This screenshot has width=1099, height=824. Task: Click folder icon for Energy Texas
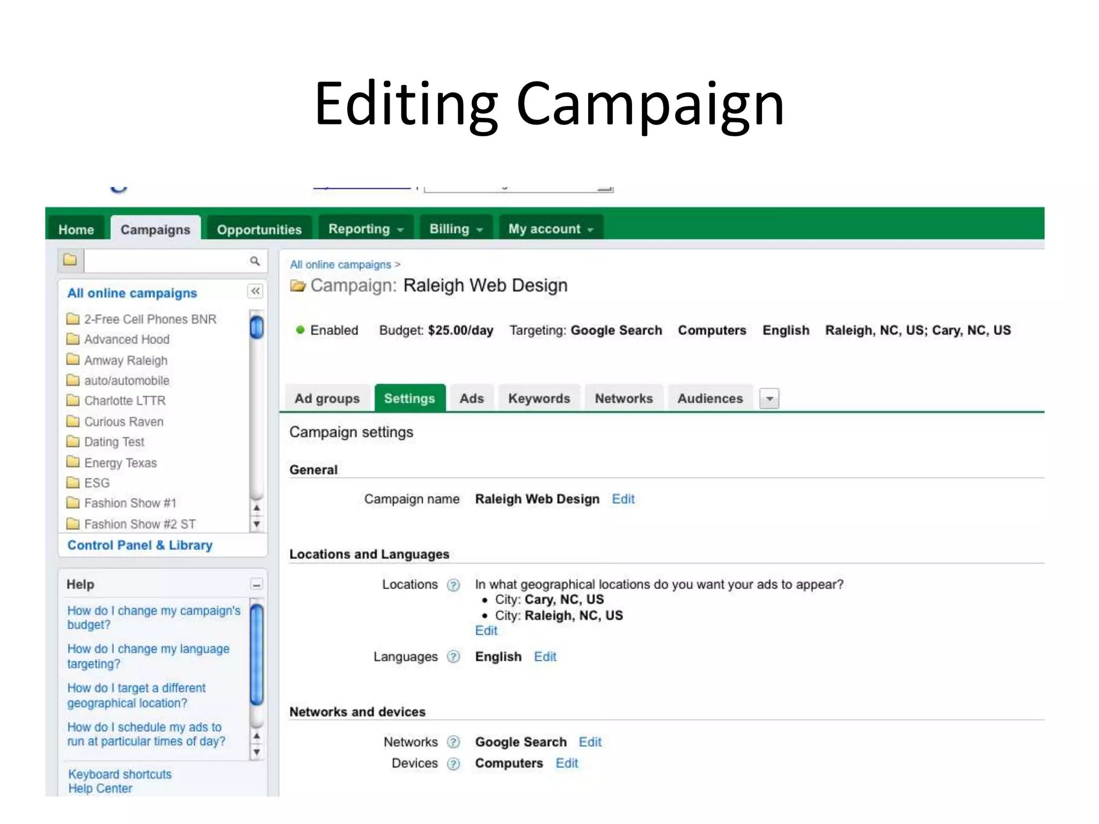tap(73, 462)
